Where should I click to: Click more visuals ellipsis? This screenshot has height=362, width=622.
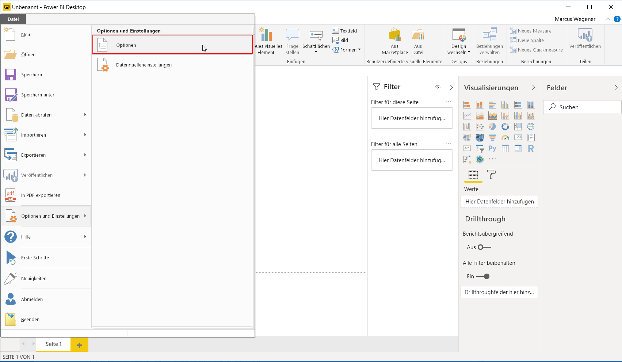492,159
